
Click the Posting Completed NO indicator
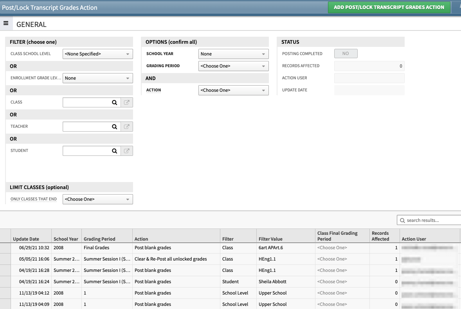[346, 54]
